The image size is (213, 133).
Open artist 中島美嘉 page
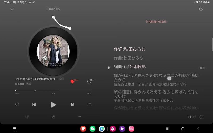click(20, 84)
